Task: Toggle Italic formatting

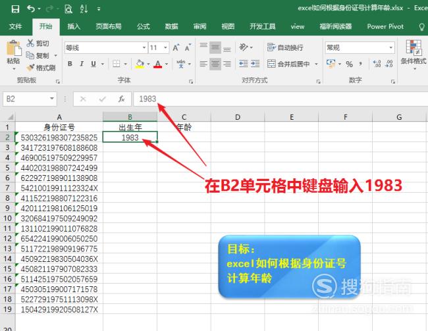Action: 82,64
